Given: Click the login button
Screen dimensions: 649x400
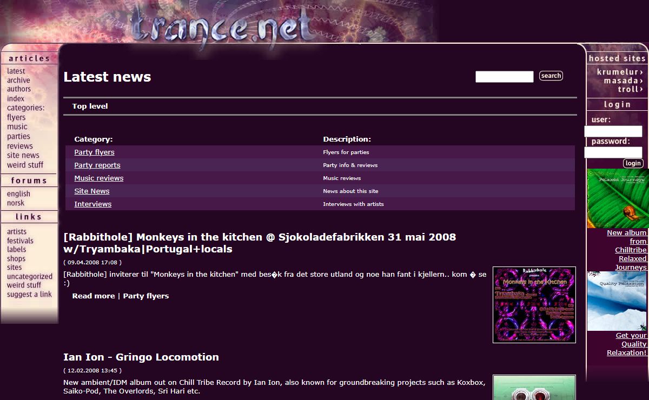Looking at the screenshot, I should [x=633, y=163].
